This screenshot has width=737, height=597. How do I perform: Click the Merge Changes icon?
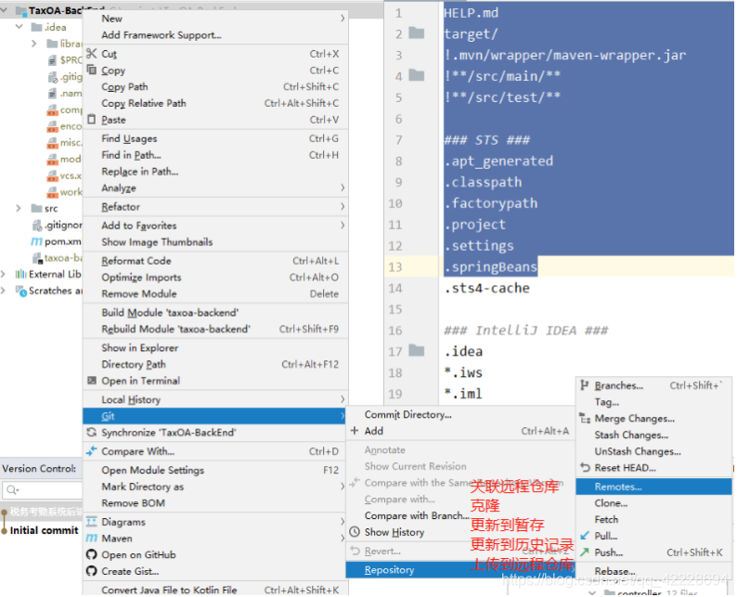585,419
